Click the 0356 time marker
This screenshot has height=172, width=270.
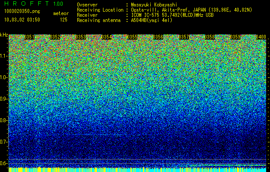tap(158, 37)
